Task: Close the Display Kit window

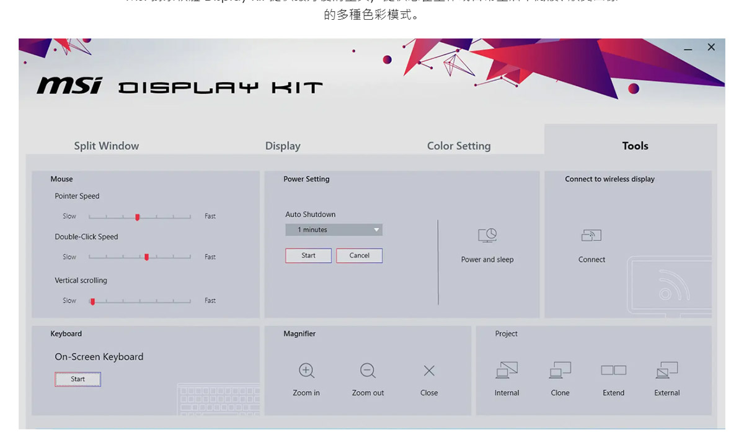Action: [x=711, y=47]
